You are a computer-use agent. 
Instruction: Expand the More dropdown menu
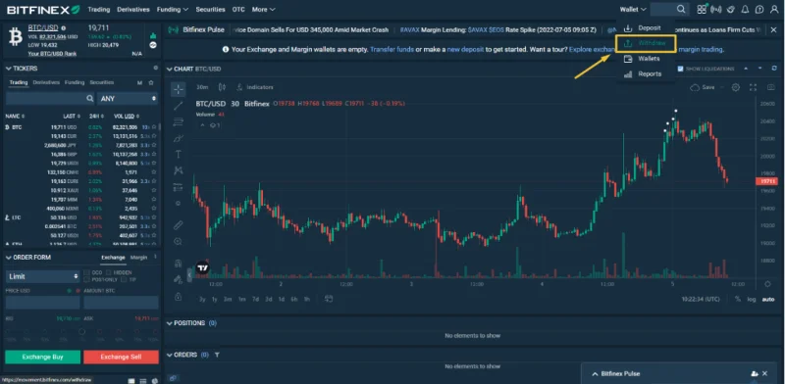pyautogui.click(x=263, y=9)
